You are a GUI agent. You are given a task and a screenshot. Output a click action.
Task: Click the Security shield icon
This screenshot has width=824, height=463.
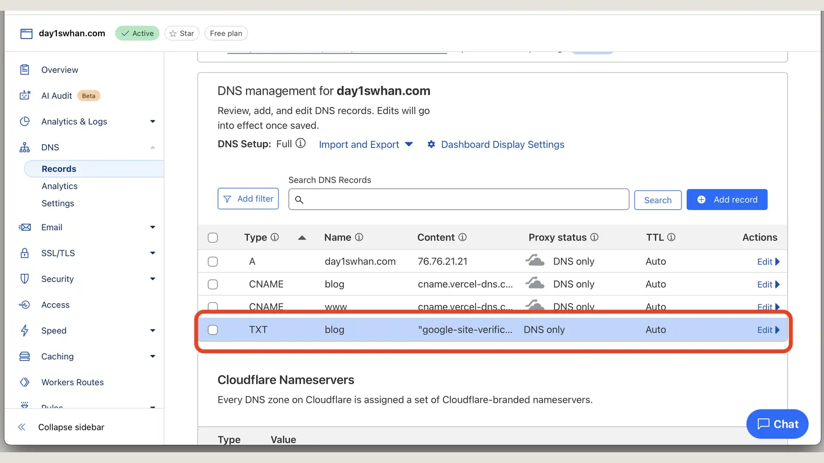(25, 279)
